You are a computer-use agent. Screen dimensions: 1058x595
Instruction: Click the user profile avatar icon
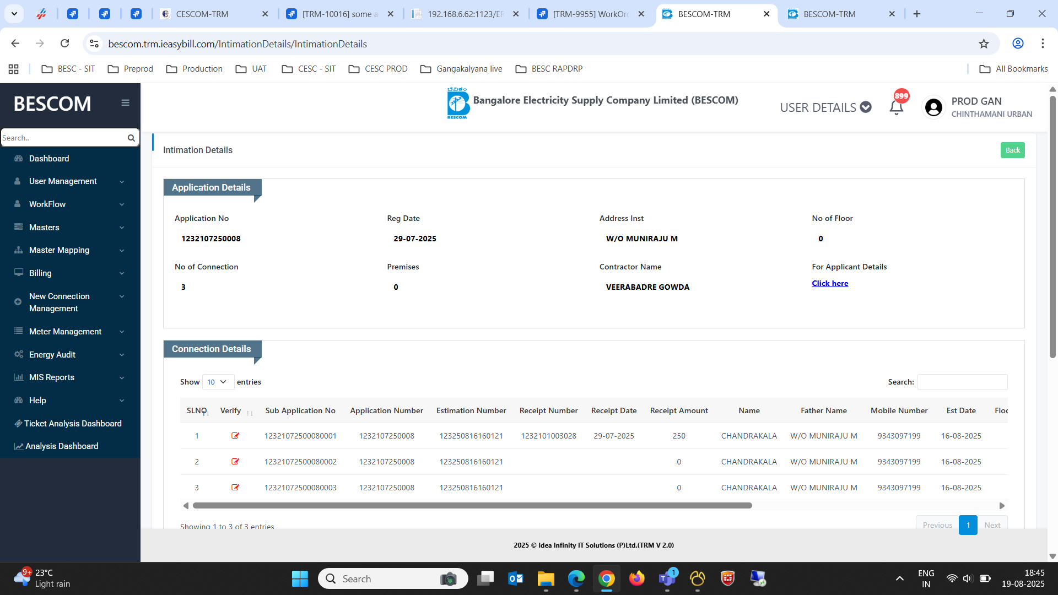pos(933,107)
